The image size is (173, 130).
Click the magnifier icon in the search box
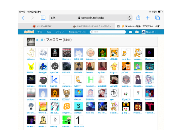tap(92, 32)
